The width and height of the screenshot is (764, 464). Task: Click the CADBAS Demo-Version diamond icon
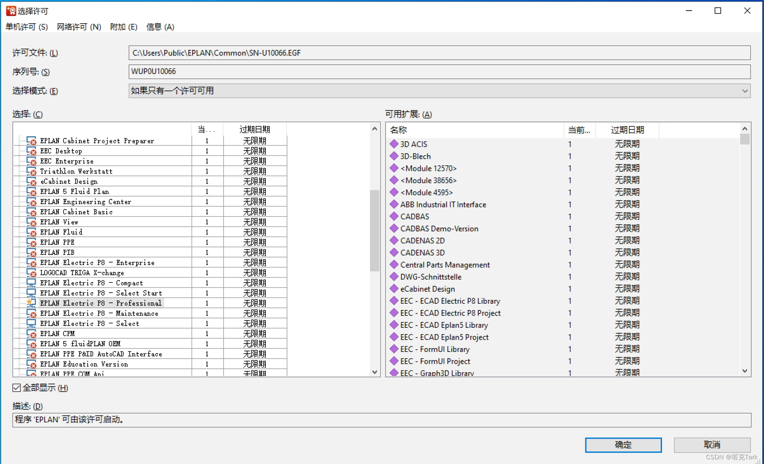click(x=394, y=228)
